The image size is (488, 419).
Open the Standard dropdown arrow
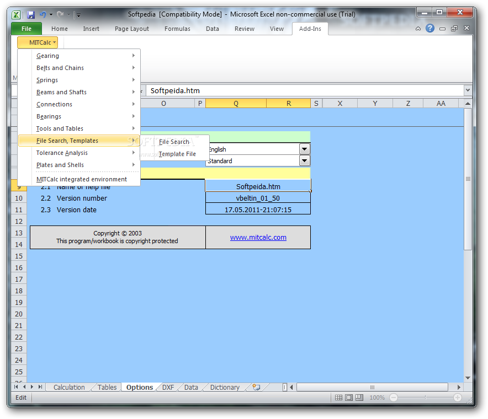pos(304,160)
